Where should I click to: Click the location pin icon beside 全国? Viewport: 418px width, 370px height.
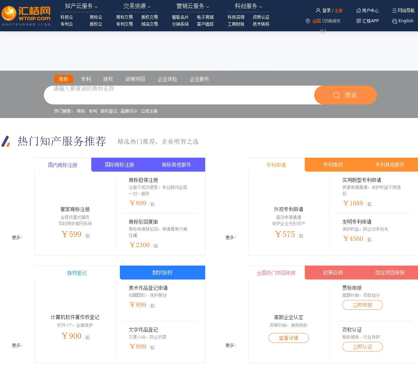tap(308, 21)
